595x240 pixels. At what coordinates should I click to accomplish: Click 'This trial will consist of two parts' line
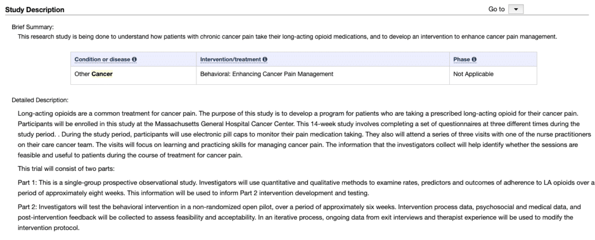click(x=66, y=169)
